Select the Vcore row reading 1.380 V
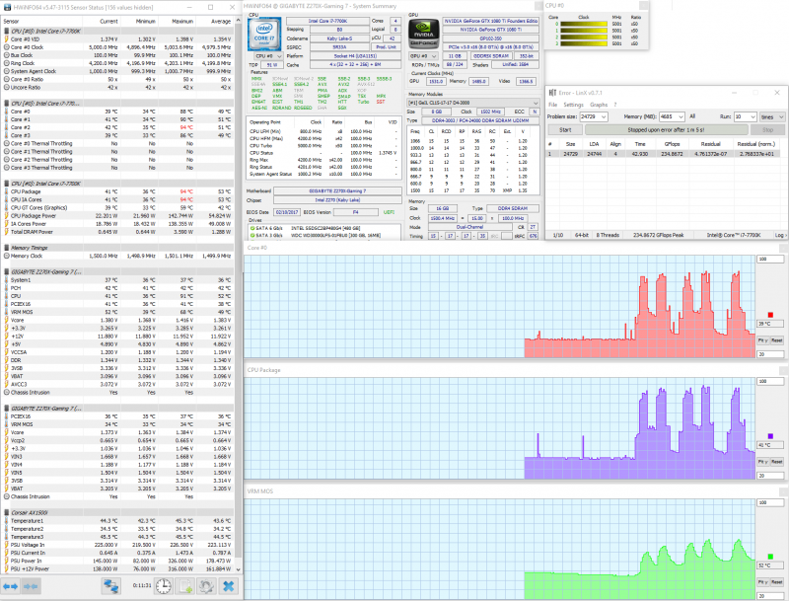 pos(118,321)
